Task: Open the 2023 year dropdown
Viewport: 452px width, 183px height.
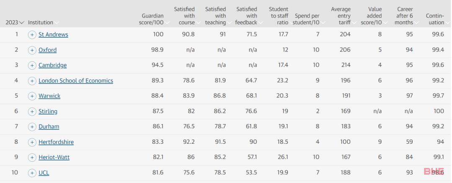Action: click(x=15, y=23)
